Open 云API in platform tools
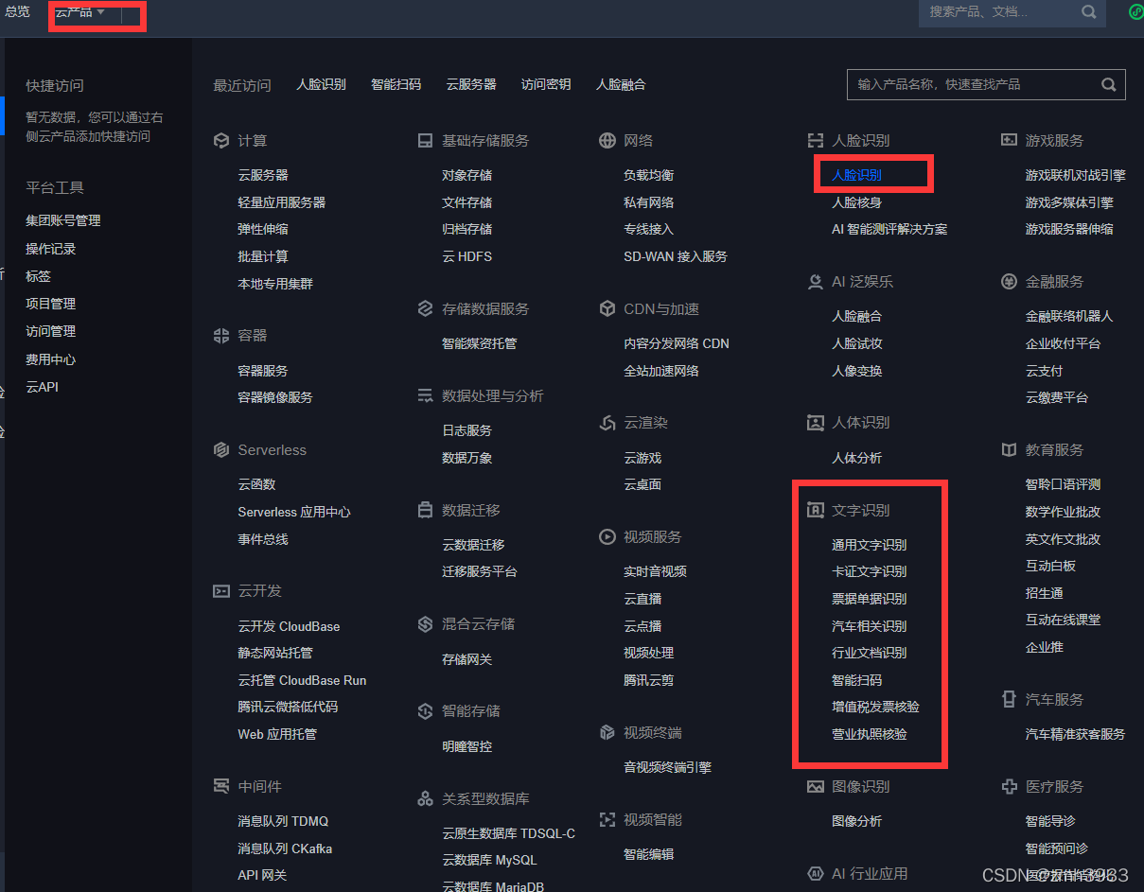This screenshot has height=892, width=1144. click(43, 387)
